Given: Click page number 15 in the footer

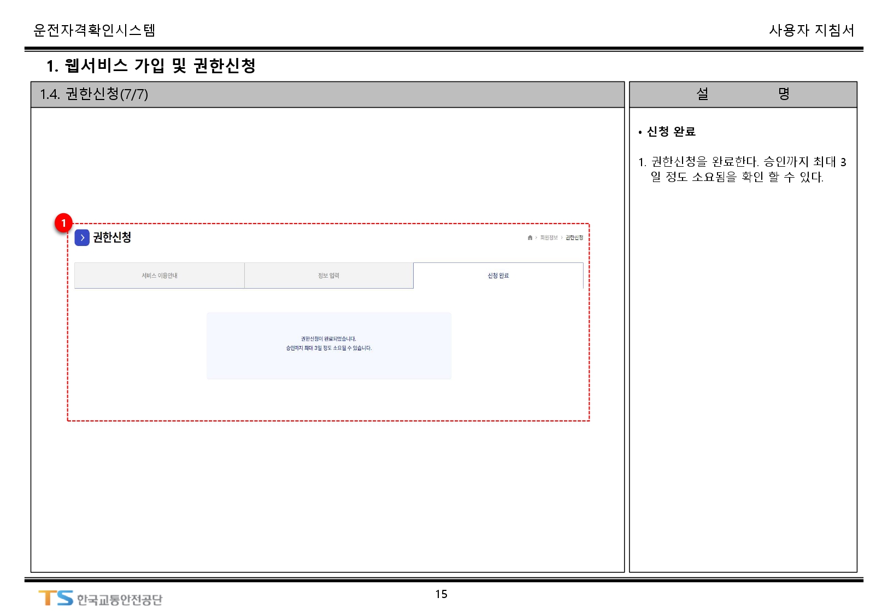Looking at the screenshot, I should pyautogui.click(x=441, y=594).
